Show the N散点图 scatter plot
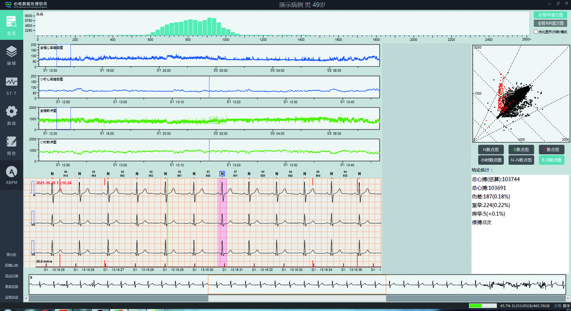571x311 pixels. click(x=491, y=150)
